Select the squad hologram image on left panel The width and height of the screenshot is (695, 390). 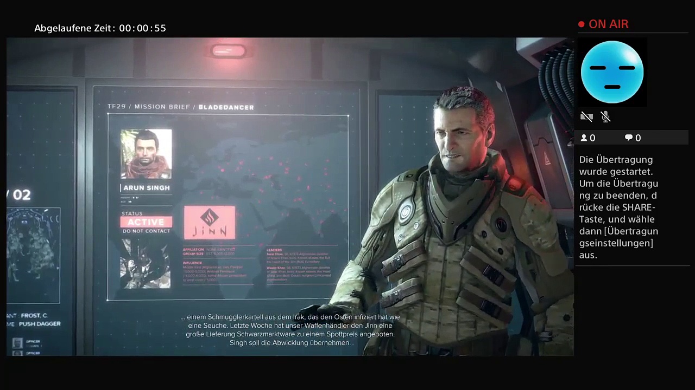(x=34, y=255)
